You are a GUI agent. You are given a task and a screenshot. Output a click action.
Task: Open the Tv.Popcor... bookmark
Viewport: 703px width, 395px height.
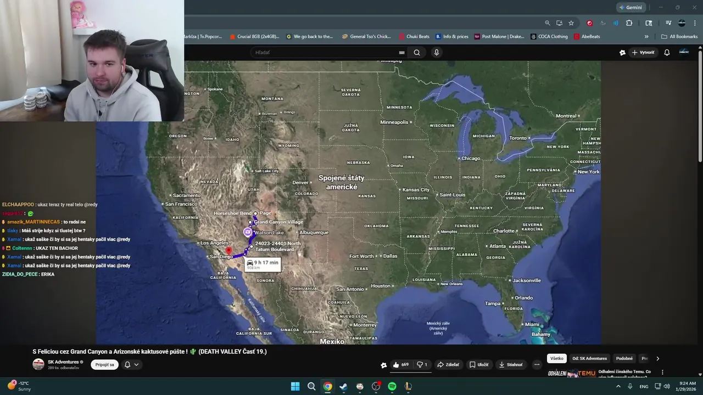tap(203, 37)
